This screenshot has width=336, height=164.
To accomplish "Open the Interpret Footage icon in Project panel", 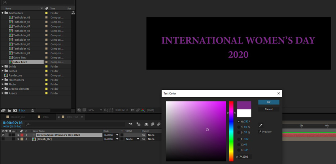I will pyautogui.click(x=3, y=111).
